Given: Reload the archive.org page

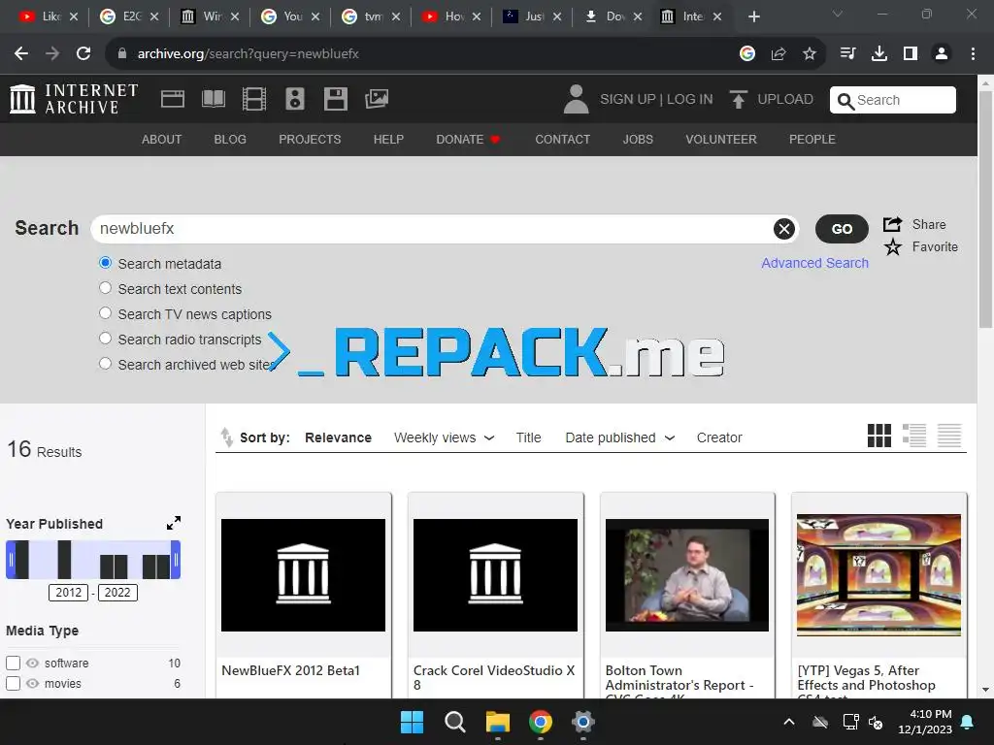Looking at the screenshot, I should (x=83, y=54).
